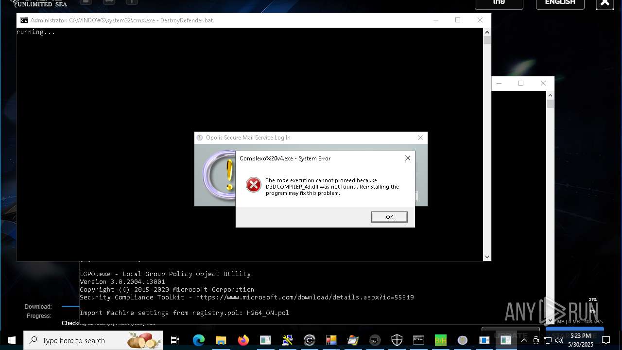Open the folder-with-pen app on the taskbar

(353, 340)
